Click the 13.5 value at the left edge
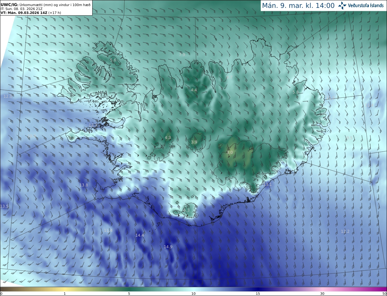Viewport: 387px width, 296px height. point(4,206)
